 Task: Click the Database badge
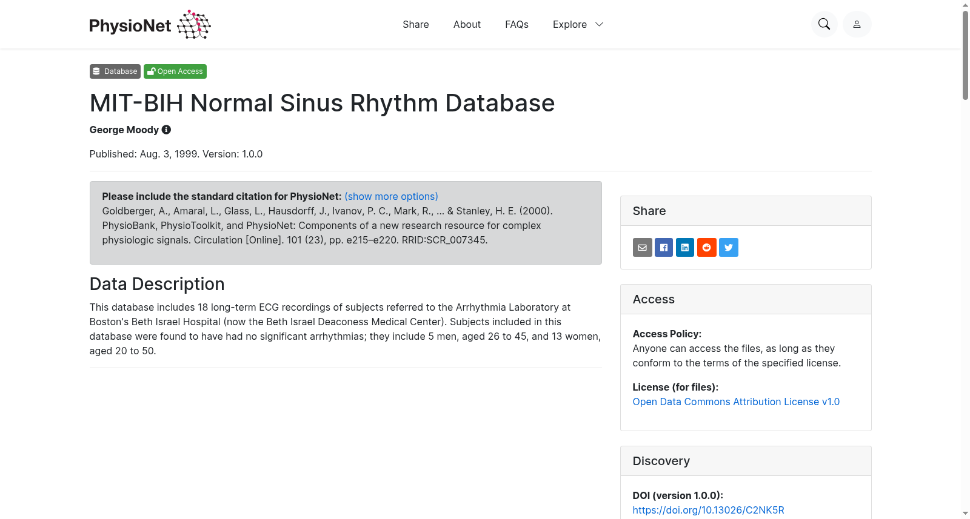(x=115, y=71)
